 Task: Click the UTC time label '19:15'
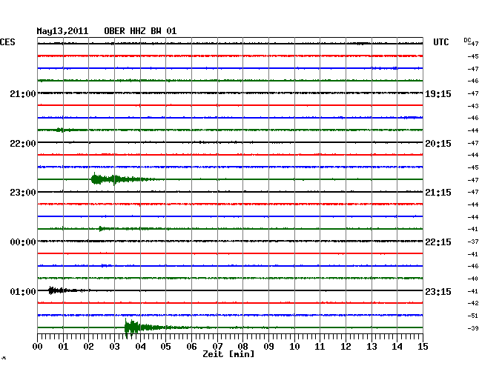(438, 93)
